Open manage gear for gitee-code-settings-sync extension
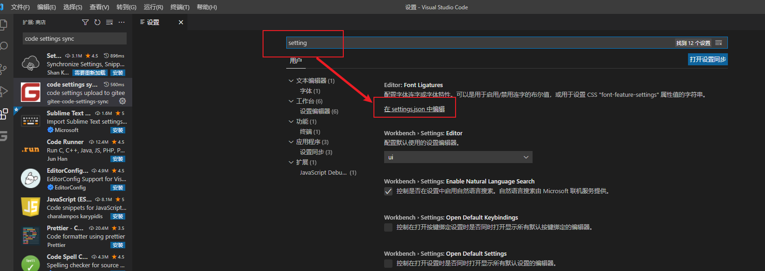 [122, 101]
